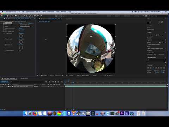Open Firefox from the Dock
Viewport: 169px width, 127px height.
coord(35,114)
